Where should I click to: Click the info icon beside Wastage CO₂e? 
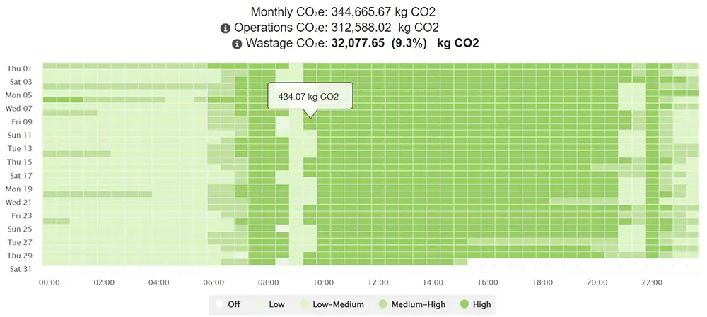click(237, 44)
